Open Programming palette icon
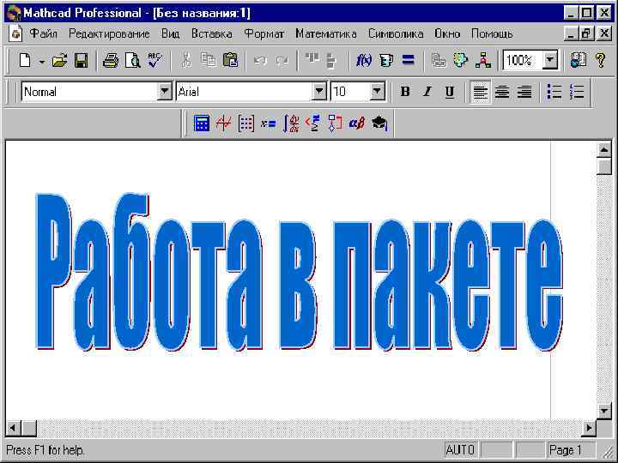Viewport: 618px width, 463px height. [x=335, y=123]
